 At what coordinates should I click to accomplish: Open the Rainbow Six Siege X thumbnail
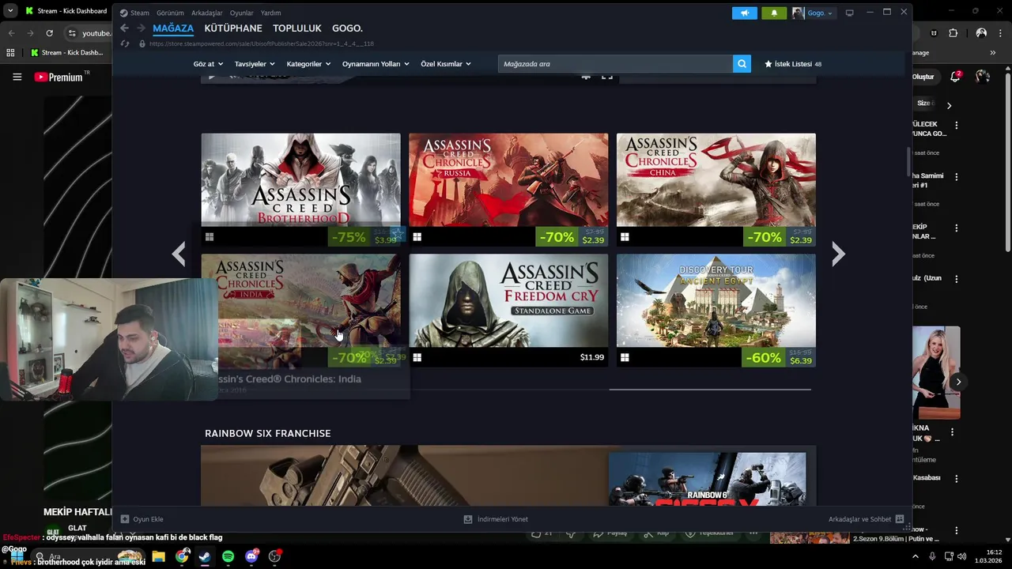pyautogui.click(x=708, y=479)
